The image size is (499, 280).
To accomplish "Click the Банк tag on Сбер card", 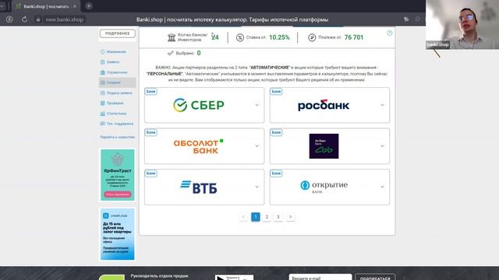I will [x=150, y=92].
